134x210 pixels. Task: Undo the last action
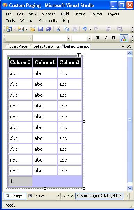click(85, 29)
